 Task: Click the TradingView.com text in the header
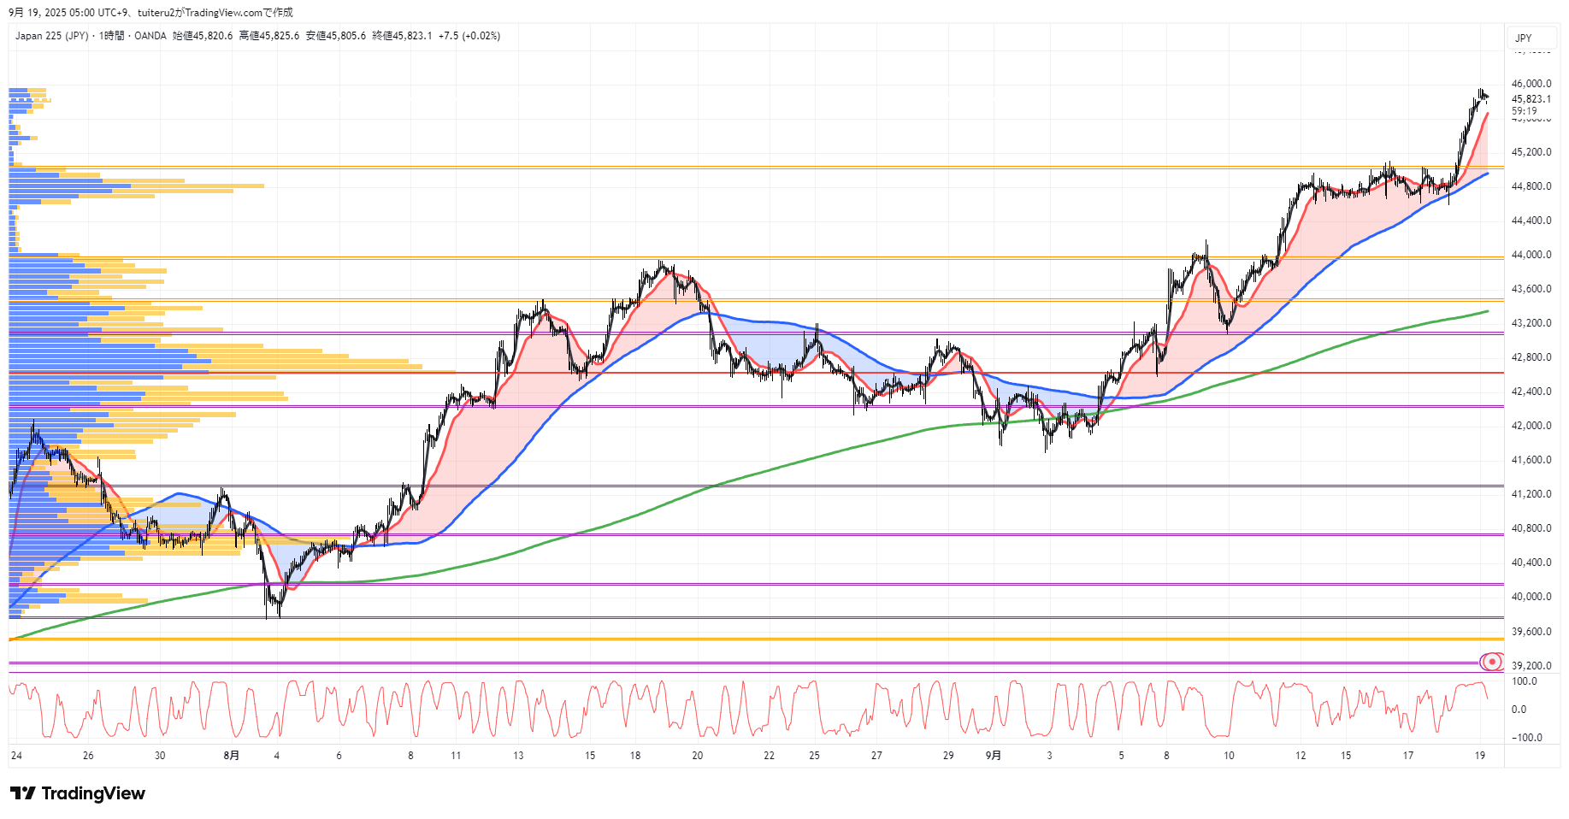[x=223, y=12]
